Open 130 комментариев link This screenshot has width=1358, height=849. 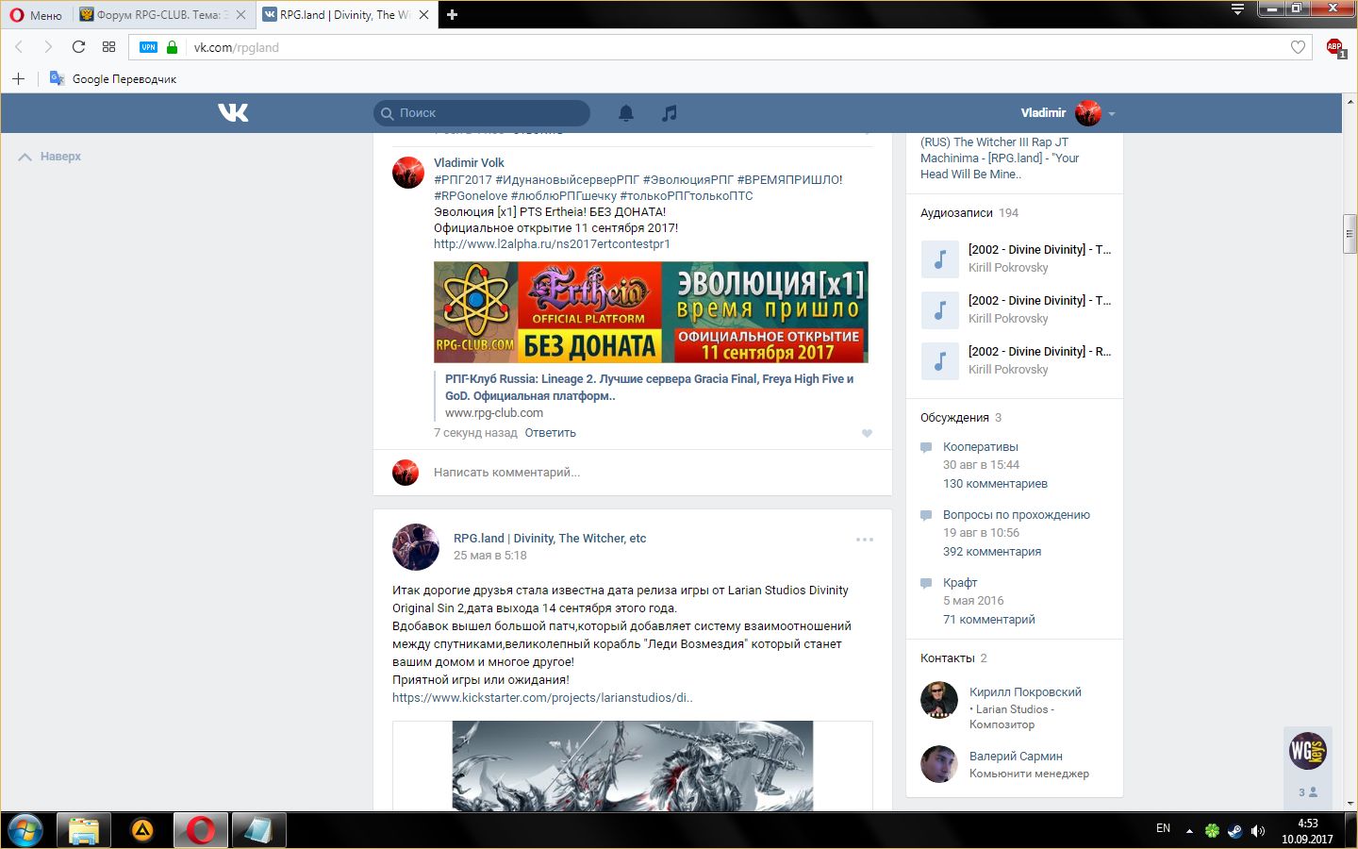(995, 484)
